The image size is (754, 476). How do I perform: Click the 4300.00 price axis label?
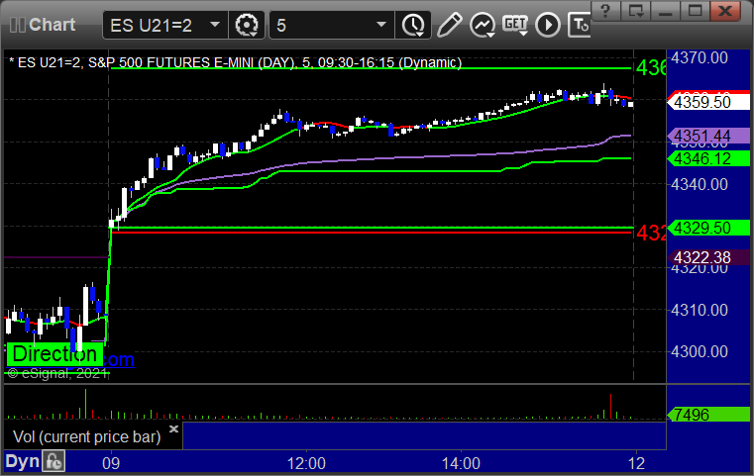pos(700,352)
